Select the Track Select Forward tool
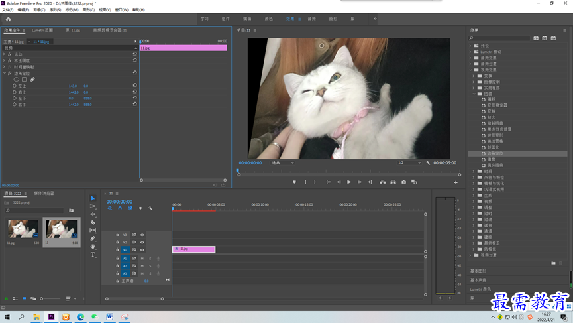Screen dimensions: 573x323 pyautogui.click(x=93, y=206)
